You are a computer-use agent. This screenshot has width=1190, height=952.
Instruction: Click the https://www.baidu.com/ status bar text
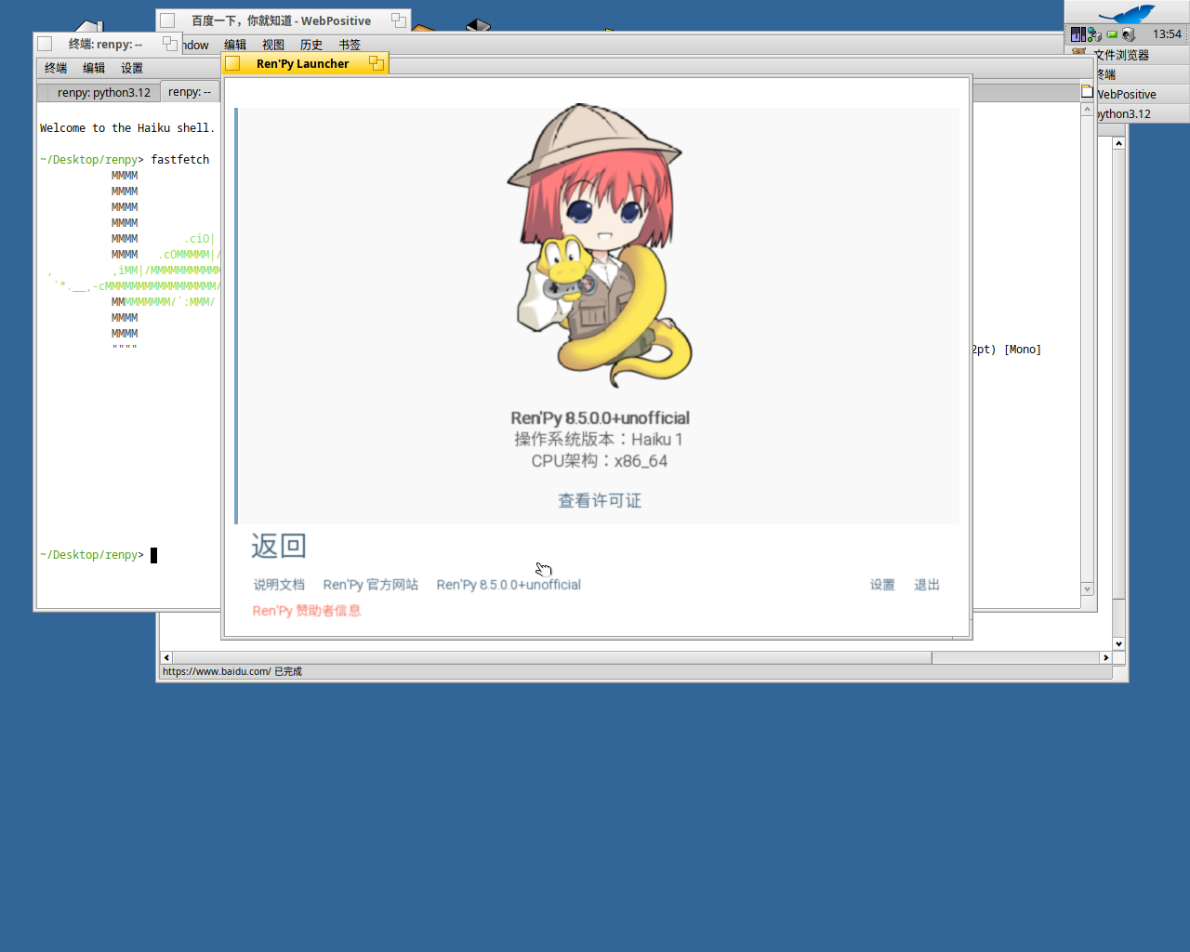232,671
